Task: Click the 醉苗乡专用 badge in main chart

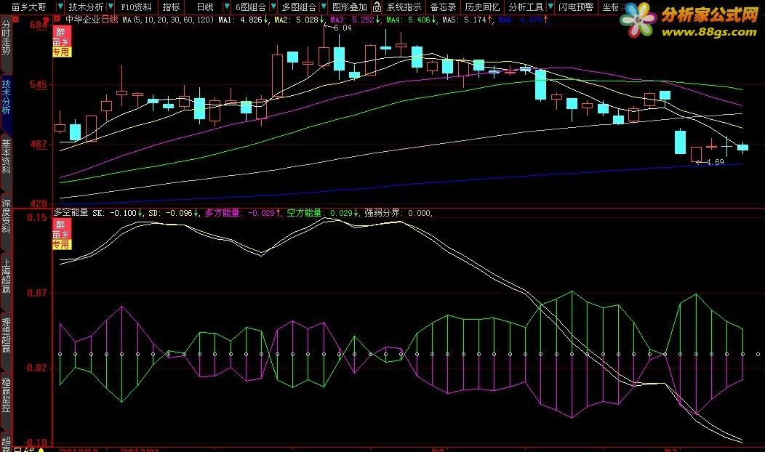Action: (62, 41)
